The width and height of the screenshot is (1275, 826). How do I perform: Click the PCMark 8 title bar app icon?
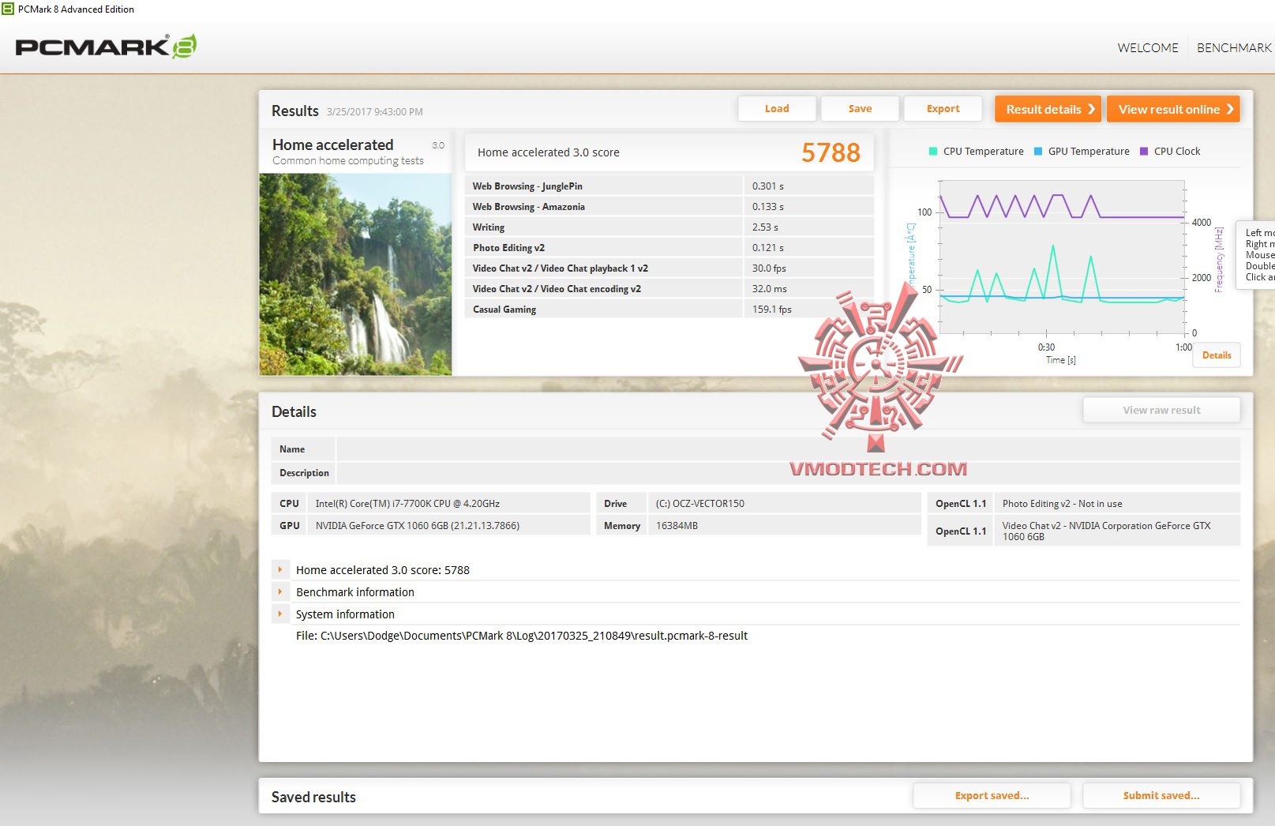(x=8, y=9)
